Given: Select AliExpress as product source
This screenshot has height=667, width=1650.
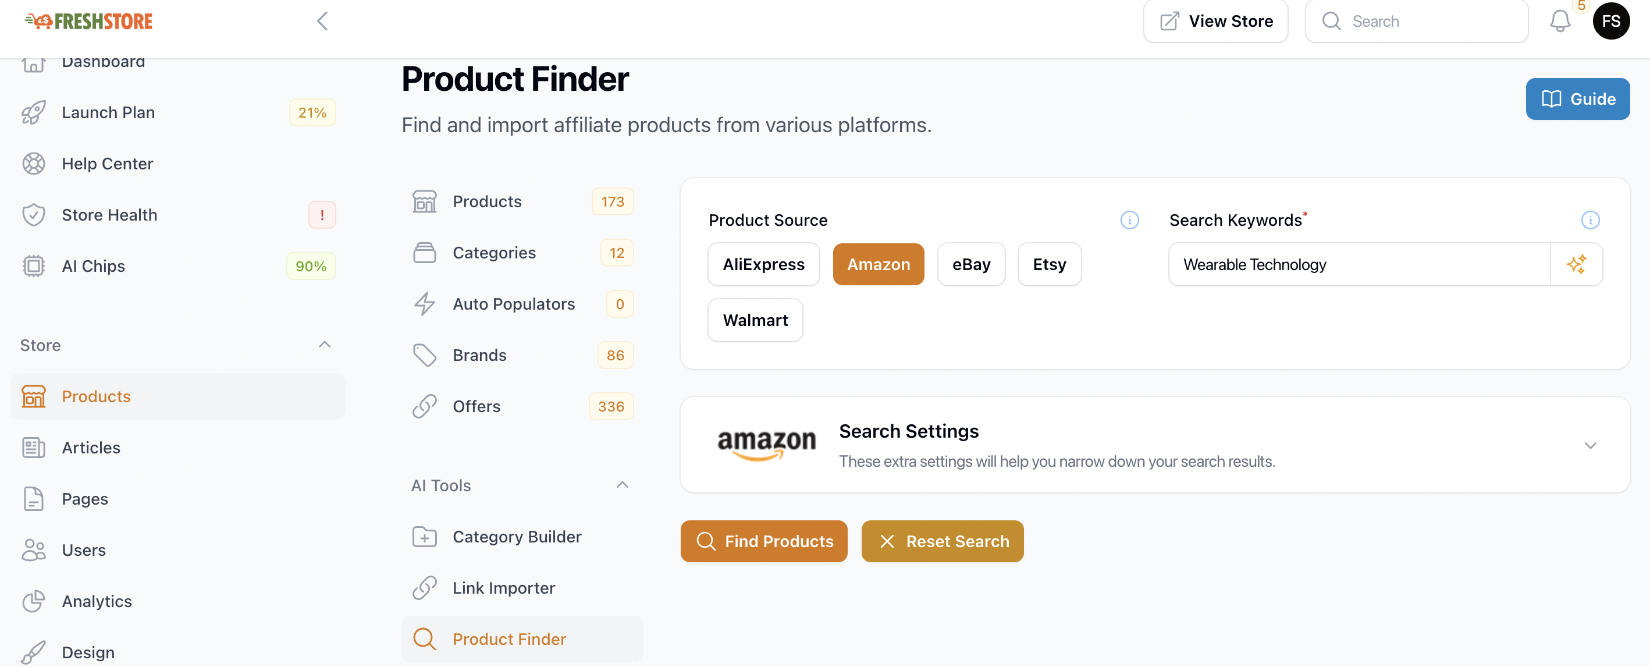Looking at the screenshot, I should (763, 264).
